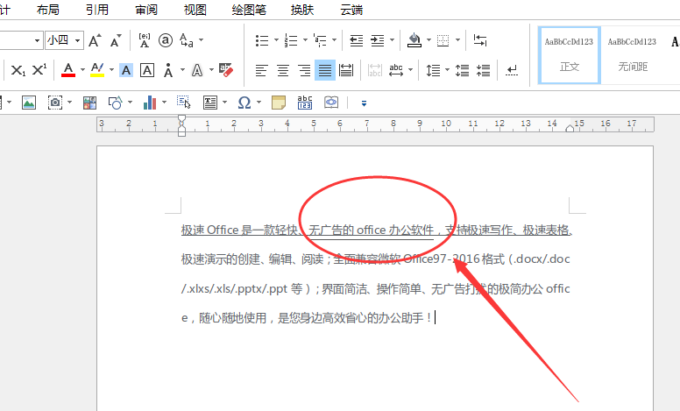Add phonetic guide to text
The width and height of the screenshot is (680, 411).
click(145, 41)
